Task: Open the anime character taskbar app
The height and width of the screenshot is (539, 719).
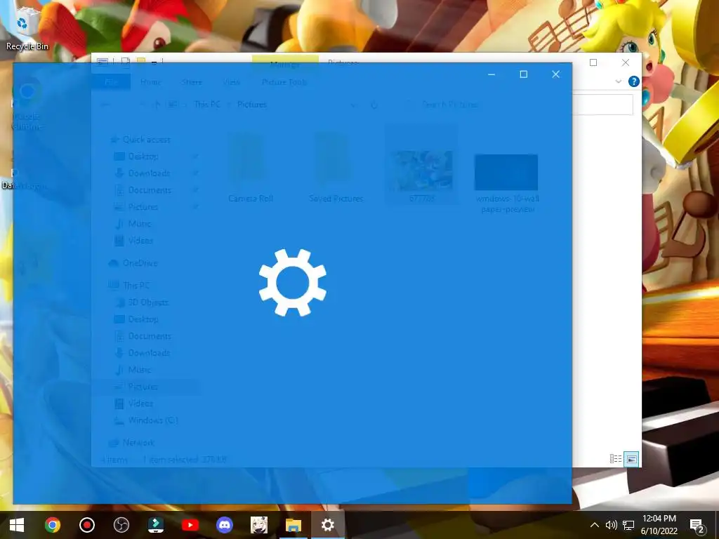Action: click(x=258, y=525)
